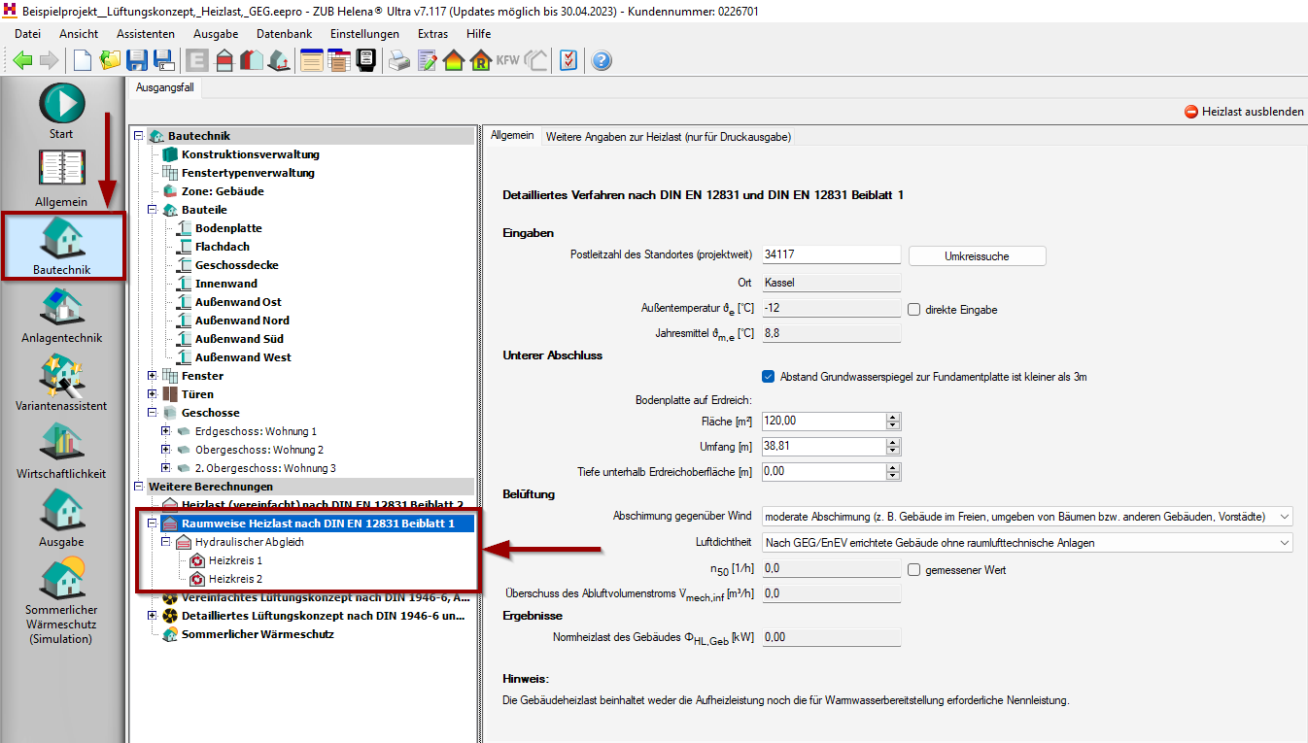This screenshot has height=743, width=1308.
Task: Click the Postleitzahl des Standortes input field
Action: (832, 254)
